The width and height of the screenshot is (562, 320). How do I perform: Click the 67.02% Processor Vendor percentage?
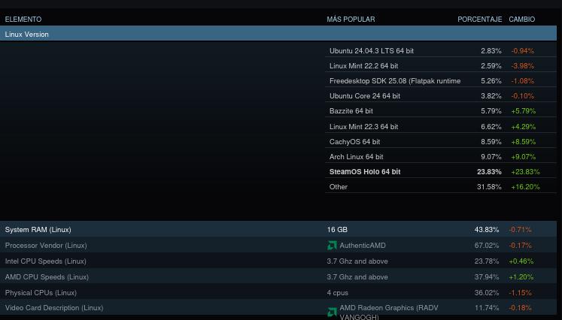486,245
